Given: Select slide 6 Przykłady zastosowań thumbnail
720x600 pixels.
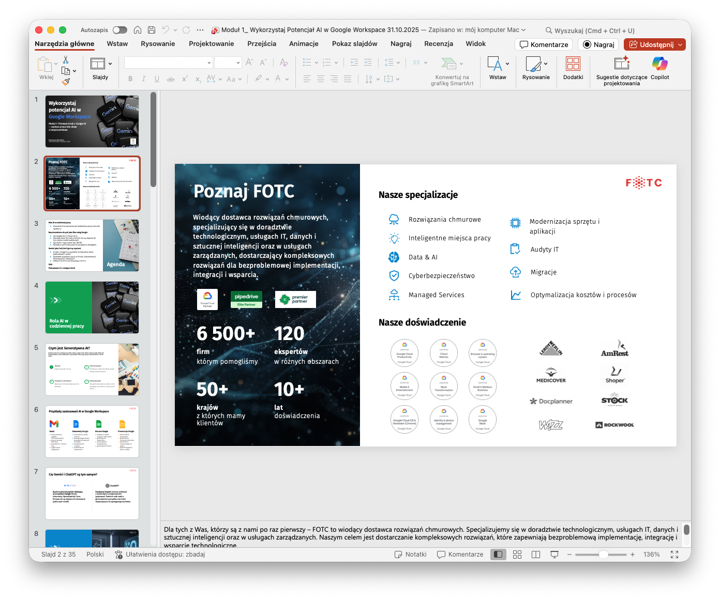Looking at the screenshot, I should click(x=92, y=432).
